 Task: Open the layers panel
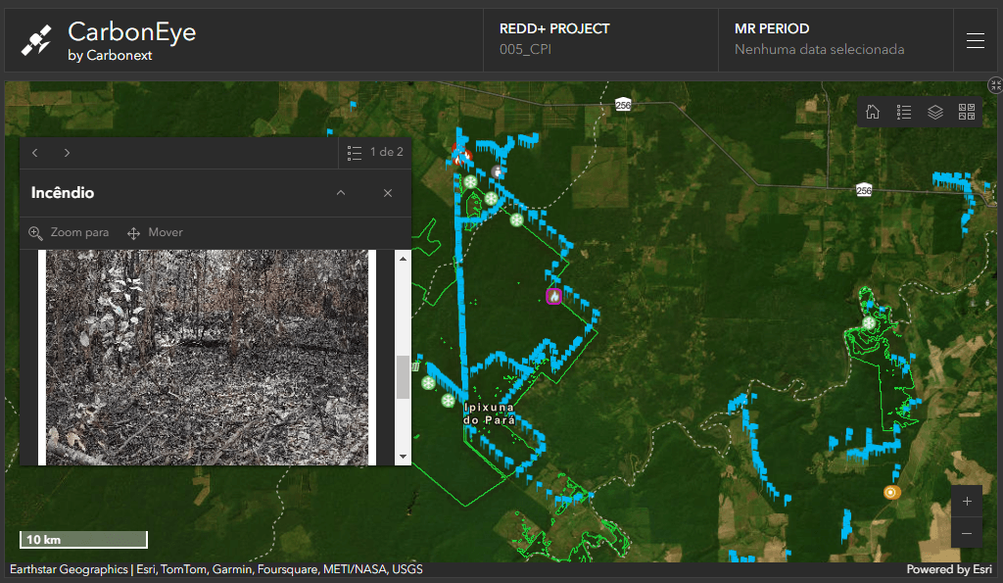coord(935,112)
